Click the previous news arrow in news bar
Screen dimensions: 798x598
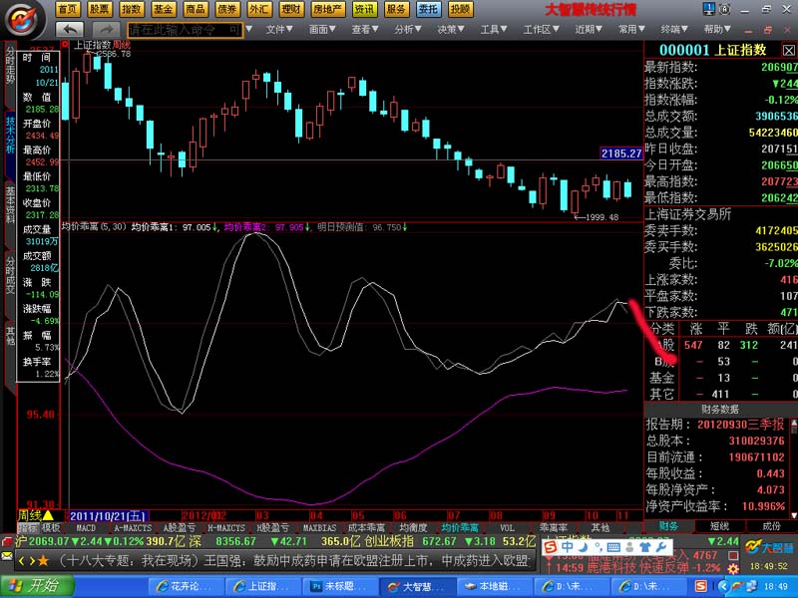tap(21, 561)
